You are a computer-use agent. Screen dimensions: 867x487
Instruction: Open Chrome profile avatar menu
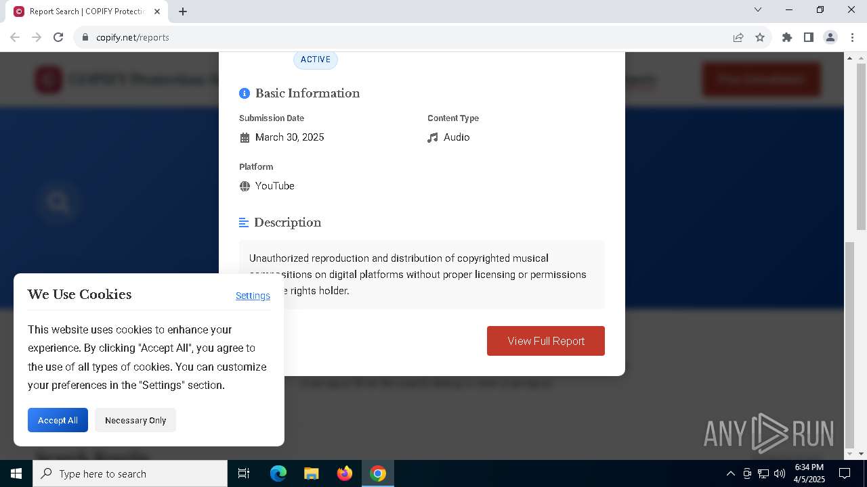(x=830, y=37)
